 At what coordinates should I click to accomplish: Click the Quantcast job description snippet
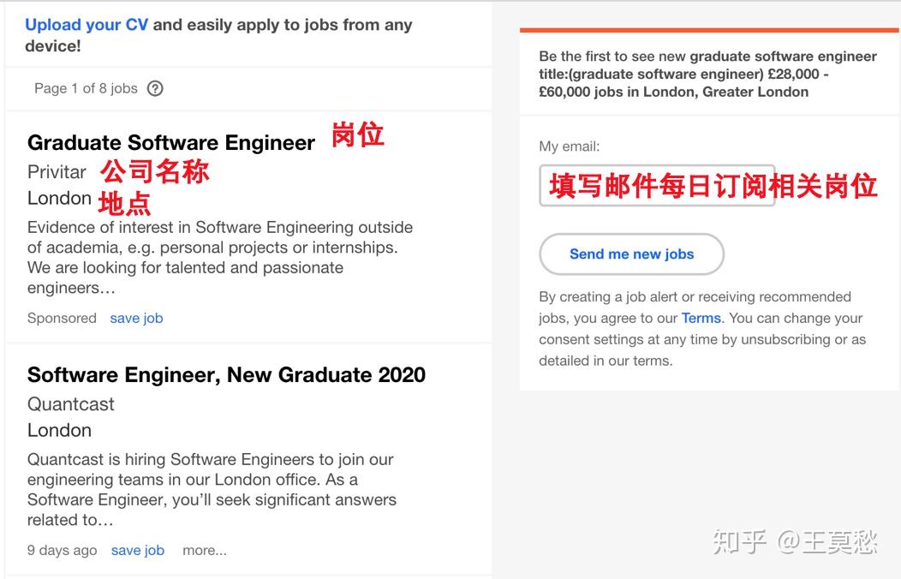point(212,489)
